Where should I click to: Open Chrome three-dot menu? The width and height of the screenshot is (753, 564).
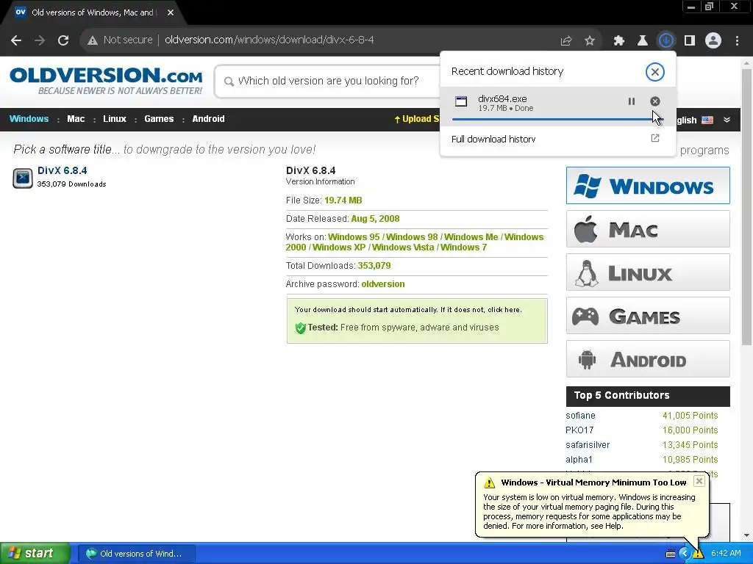click(x=737, y=41)
